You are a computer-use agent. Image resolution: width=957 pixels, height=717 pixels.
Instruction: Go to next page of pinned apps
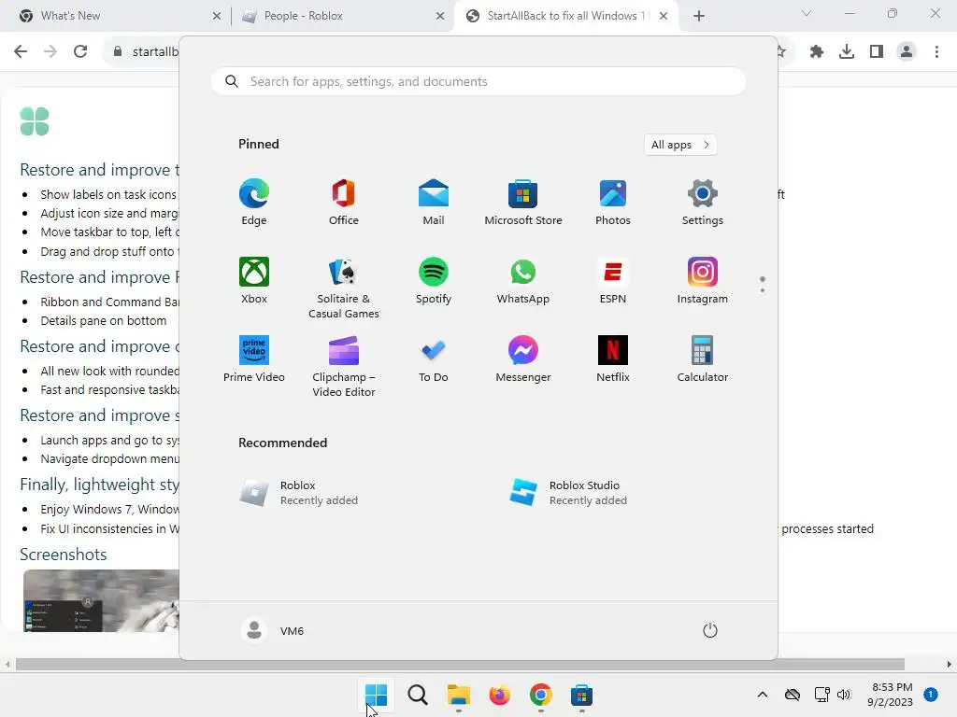tap(763, 290)
